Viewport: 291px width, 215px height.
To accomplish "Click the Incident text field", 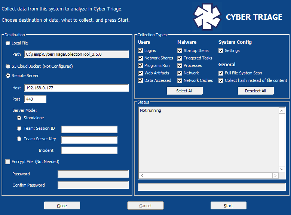I will point(89,150).
